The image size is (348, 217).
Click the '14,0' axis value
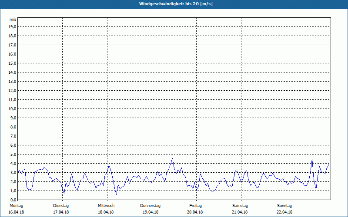point(12,72)
